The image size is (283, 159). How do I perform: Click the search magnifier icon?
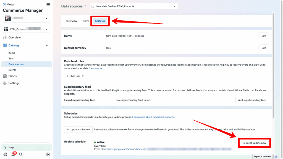point(21,154)
